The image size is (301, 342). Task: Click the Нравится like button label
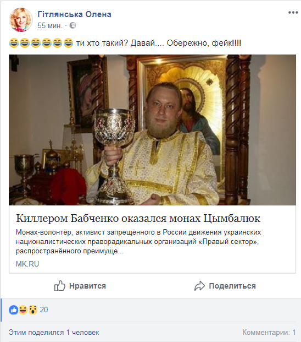87,286
